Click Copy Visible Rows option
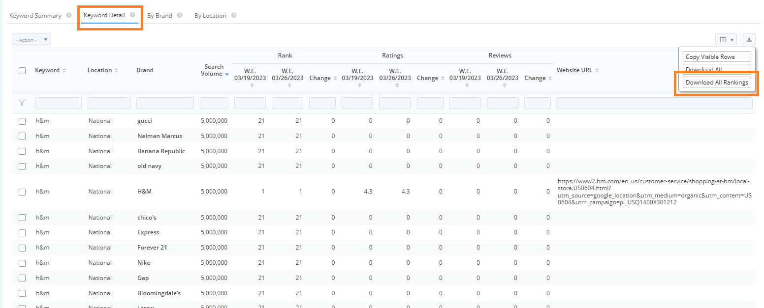764x308 pixels. point(717,57)
